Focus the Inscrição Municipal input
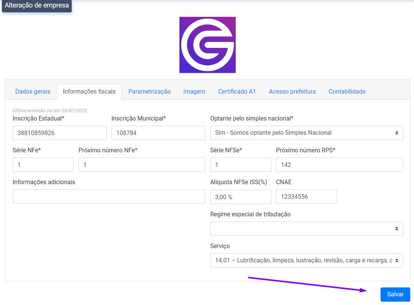The height and width of the screenshot is (305, 414). [x=158, y=133]
